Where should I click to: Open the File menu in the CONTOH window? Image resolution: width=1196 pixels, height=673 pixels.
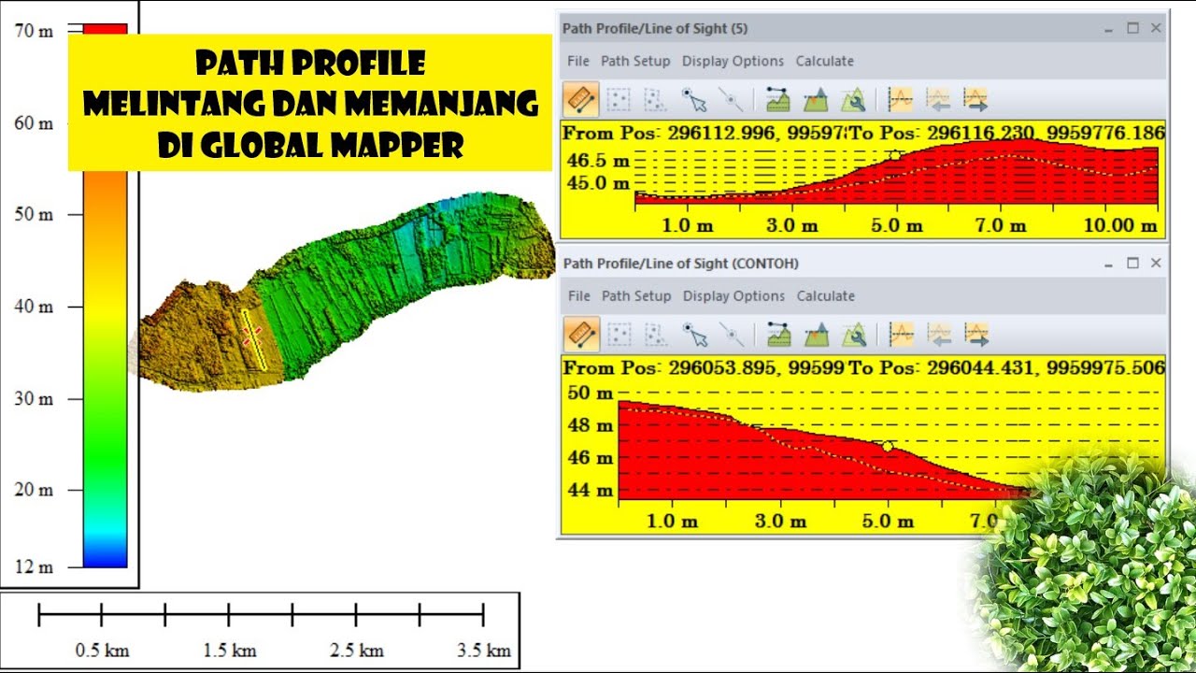point(579,295)
